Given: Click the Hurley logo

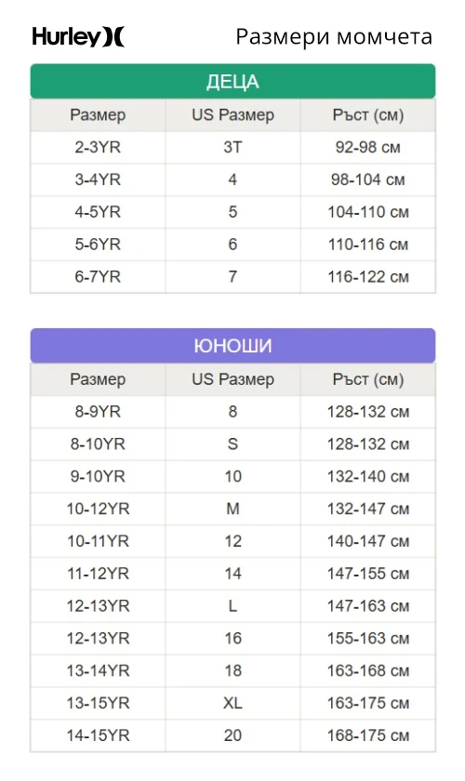Looking at the screenshot, I should [78, 37].
